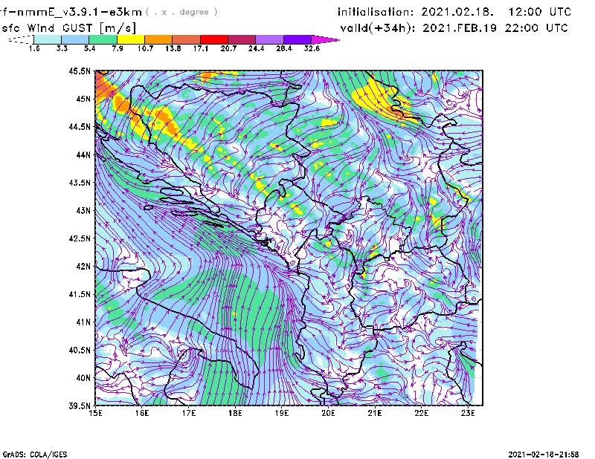Click the legend value 7.9
This screenshot has width=595, height=459.
coord(118,48)
